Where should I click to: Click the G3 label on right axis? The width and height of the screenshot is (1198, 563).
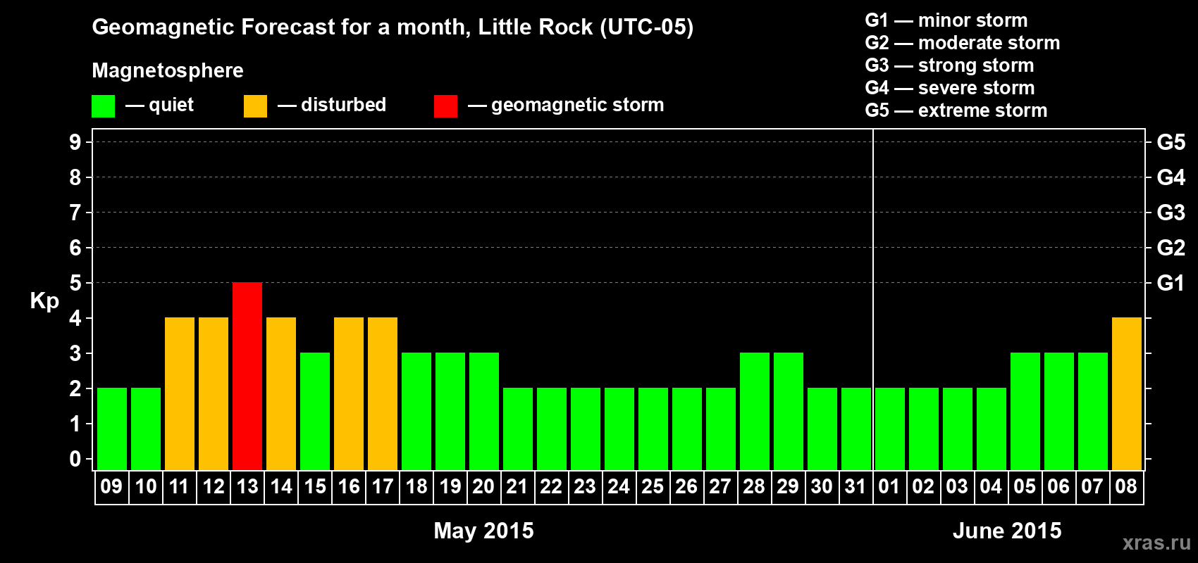point(1171,213)
